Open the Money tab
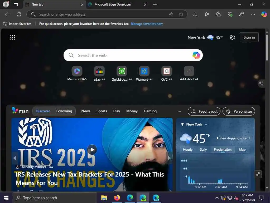The height and width of the screenshot is (203, 270). pyautogui.click(x=132, y=111)
